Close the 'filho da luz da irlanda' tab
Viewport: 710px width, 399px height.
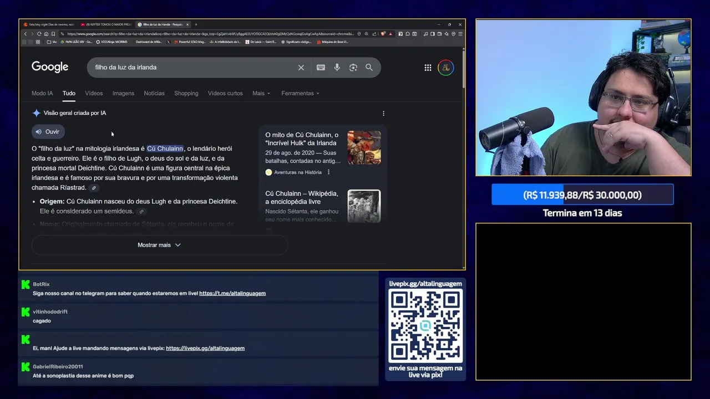pyautogui.click(x=187, y=24)
